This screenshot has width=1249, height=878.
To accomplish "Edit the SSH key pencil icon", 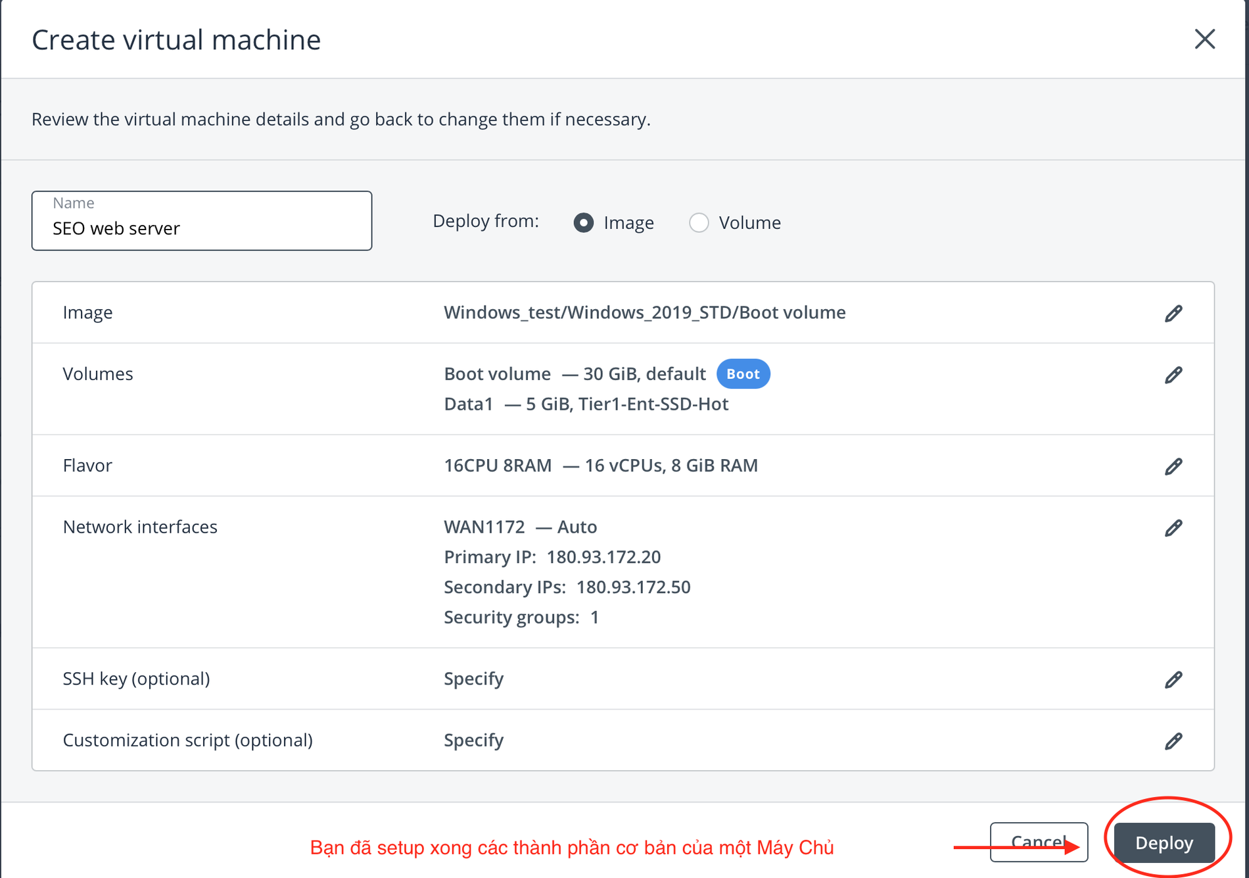I will click(1174, 679).
